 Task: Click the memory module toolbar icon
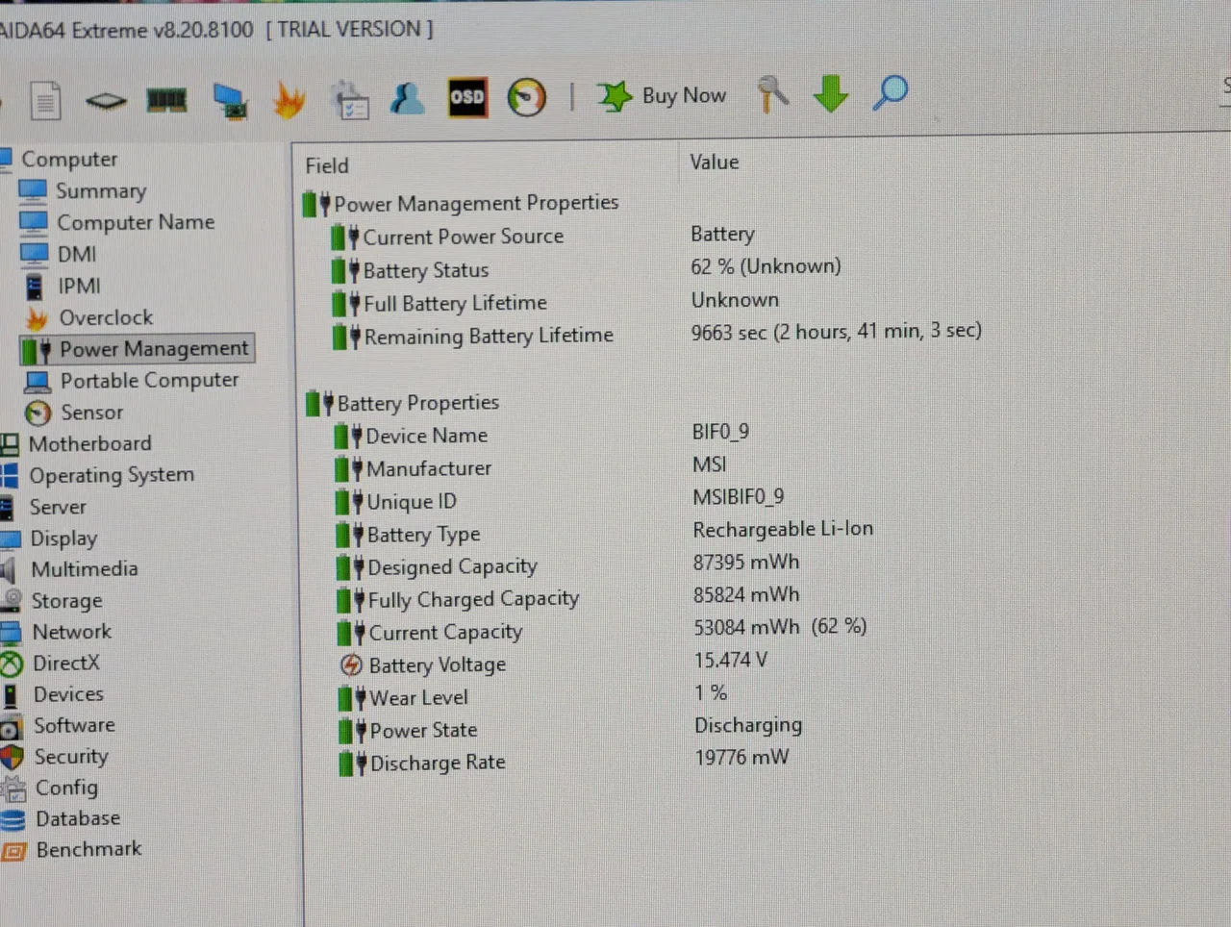point(166,99)
